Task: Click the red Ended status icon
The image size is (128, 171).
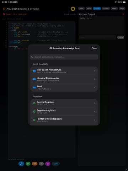Action: pyautogui.click(x=4, y=14)
